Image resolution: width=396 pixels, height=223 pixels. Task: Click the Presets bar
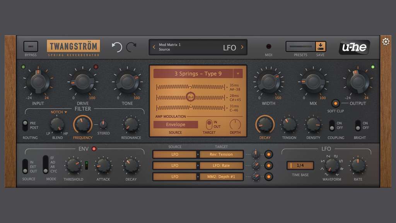tap(300, 46)
